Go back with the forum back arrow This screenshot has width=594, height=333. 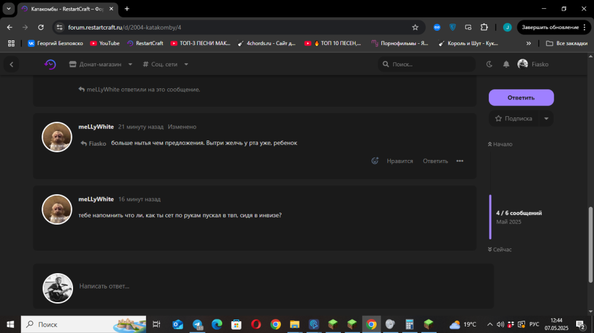coord(11,65)
